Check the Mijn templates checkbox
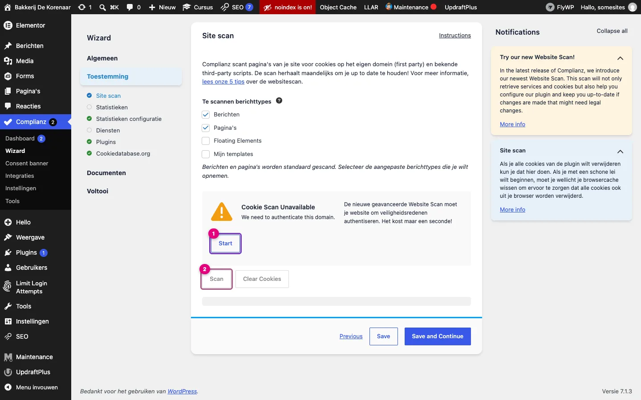Viewport: 641px width, 400px height. 206,154
